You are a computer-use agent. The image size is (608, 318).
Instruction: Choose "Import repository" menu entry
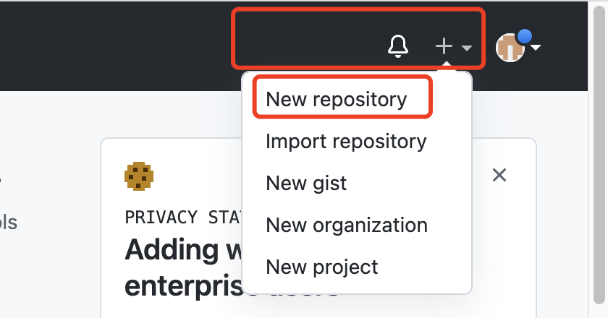(346, 141)
